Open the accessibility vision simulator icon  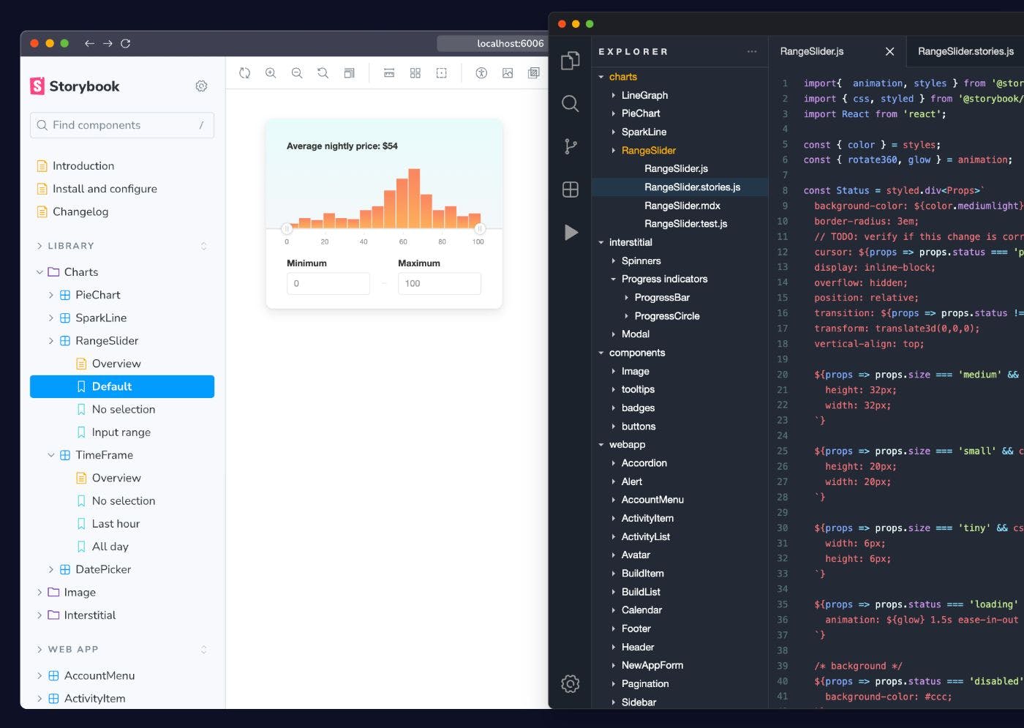481,73
